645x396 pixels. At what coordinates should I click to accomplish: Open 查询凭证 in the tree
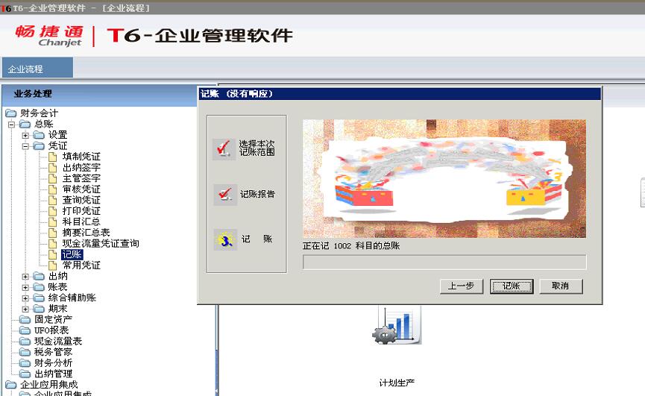pyautogui.click(x=81, y=200)
